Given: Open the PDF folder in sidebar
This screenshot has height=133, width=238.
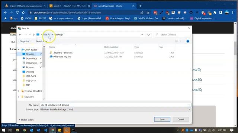Looking at the screenshot, I should pos(28,85).
